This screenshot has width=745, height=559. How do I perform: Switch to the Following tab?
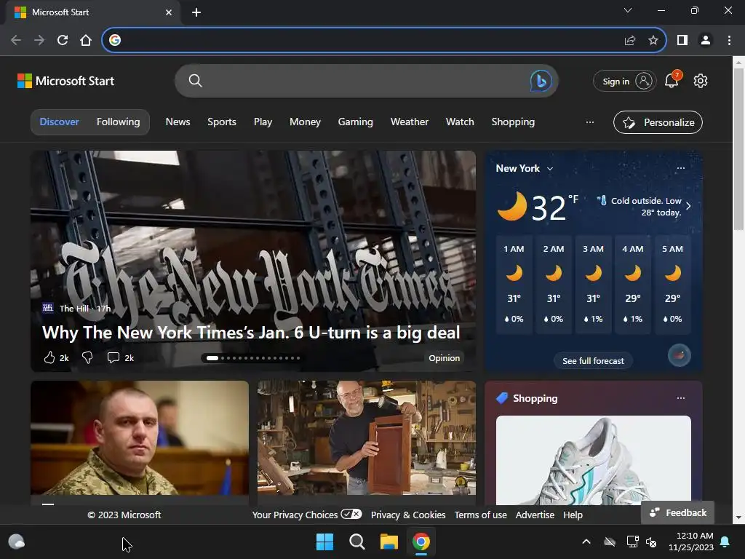point(119,122)
